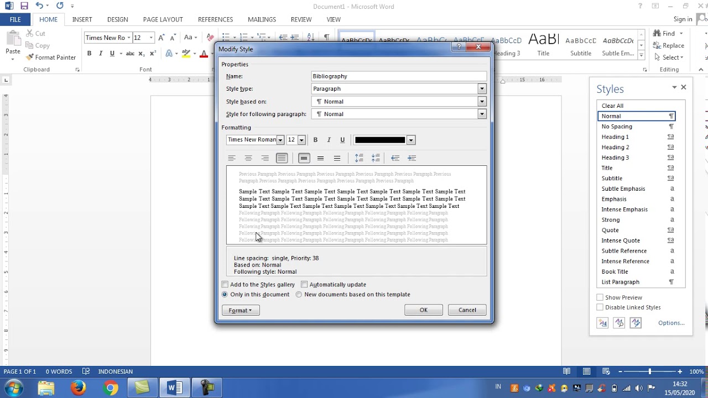Open Manage Styles in Styles pane
This screenshot has width=708, height=398.
(x=636, y=323)
